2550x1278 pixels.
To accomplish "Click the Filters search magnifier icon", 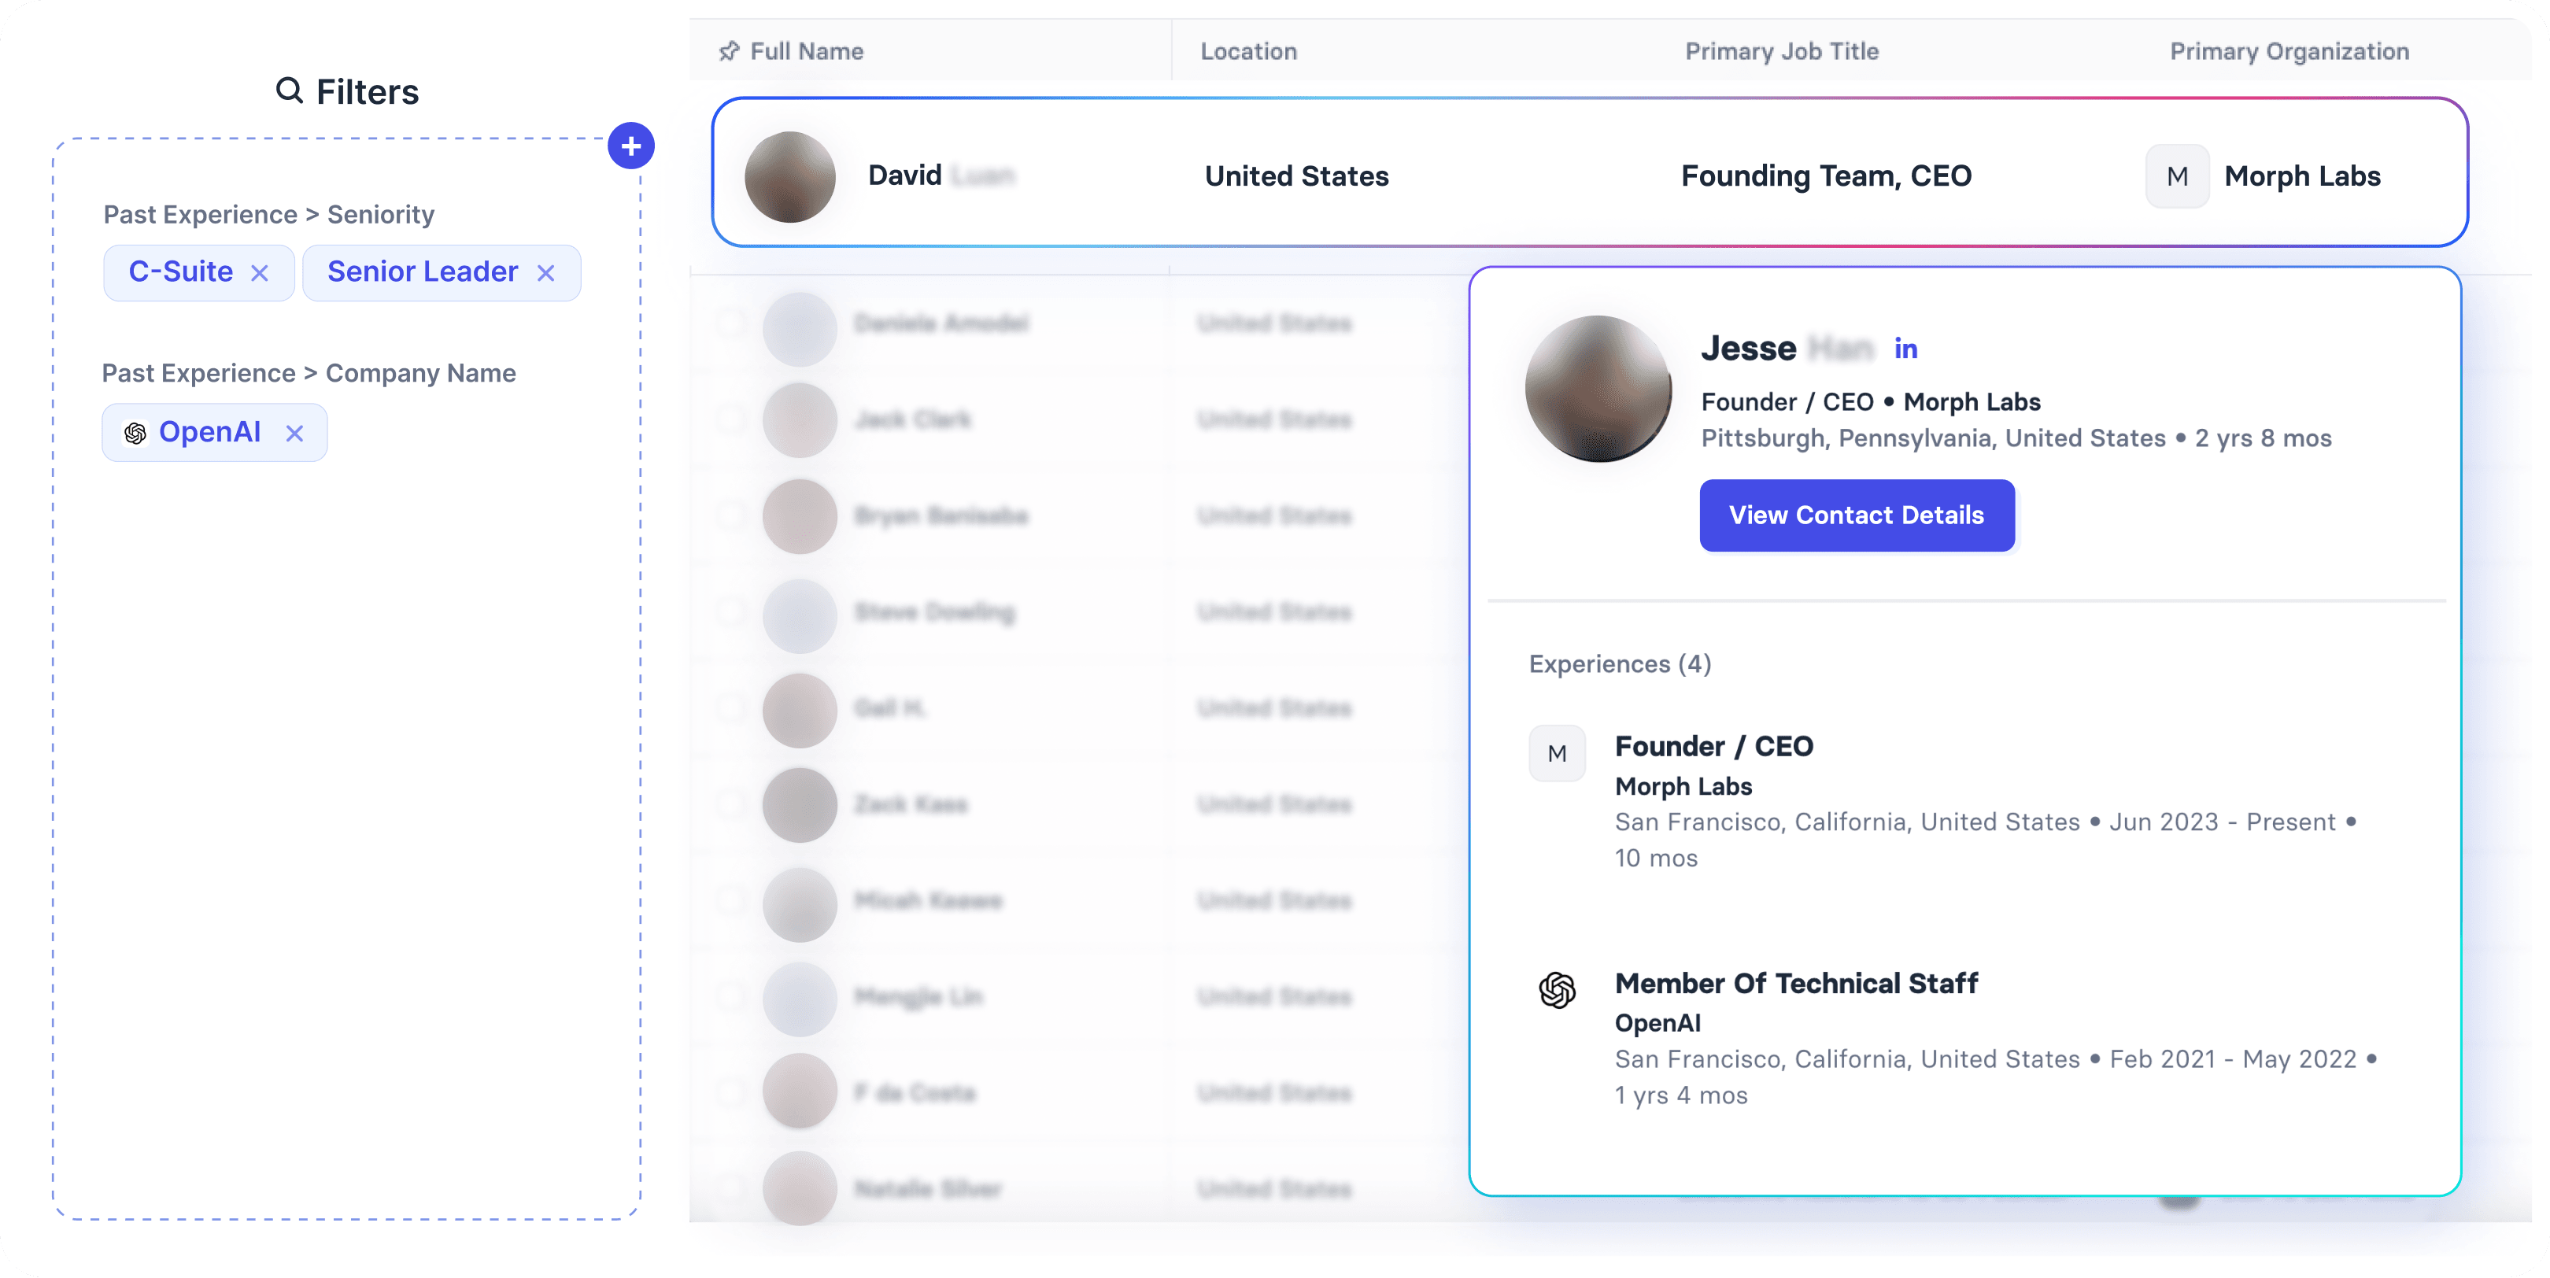I will [289, 91].
